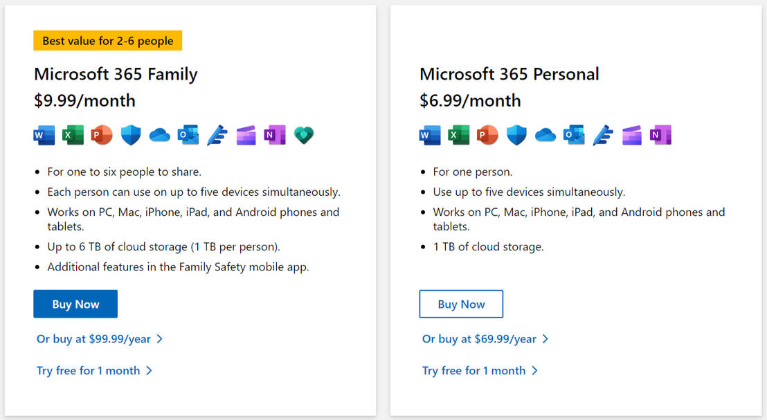Click the Excel icon under Microsoft 365 Personal
The height and width of the screenshot is (420, 767).
458,135
